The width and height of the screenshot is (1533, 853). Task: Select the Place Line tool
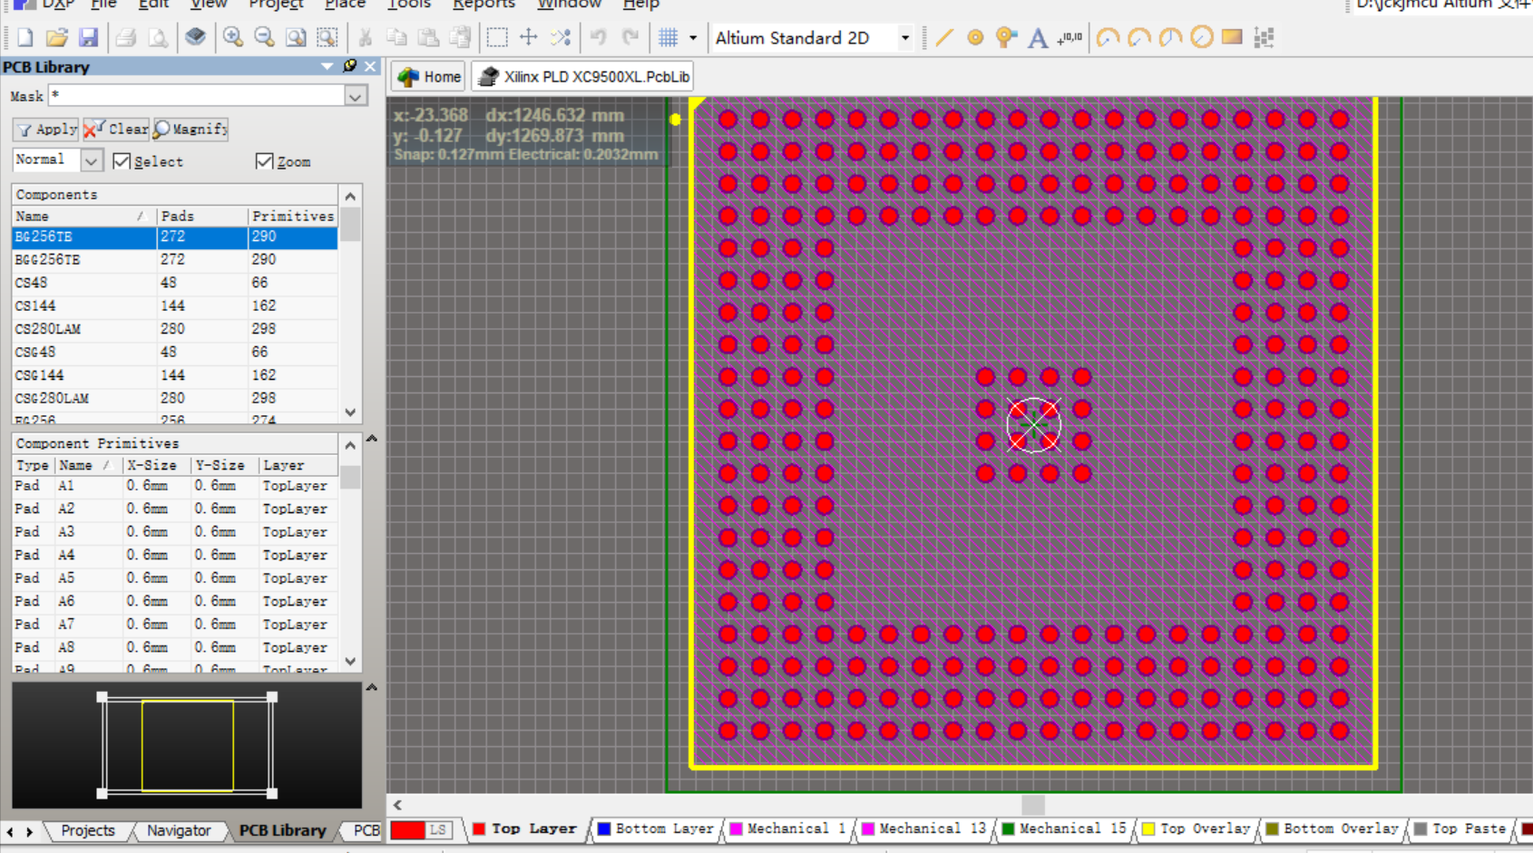coord(944,37)
